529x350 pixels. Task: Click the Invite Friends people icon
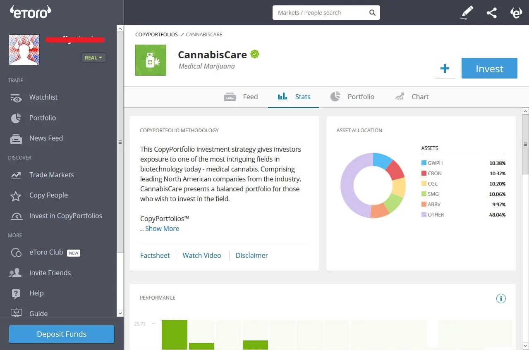[16, 273]
